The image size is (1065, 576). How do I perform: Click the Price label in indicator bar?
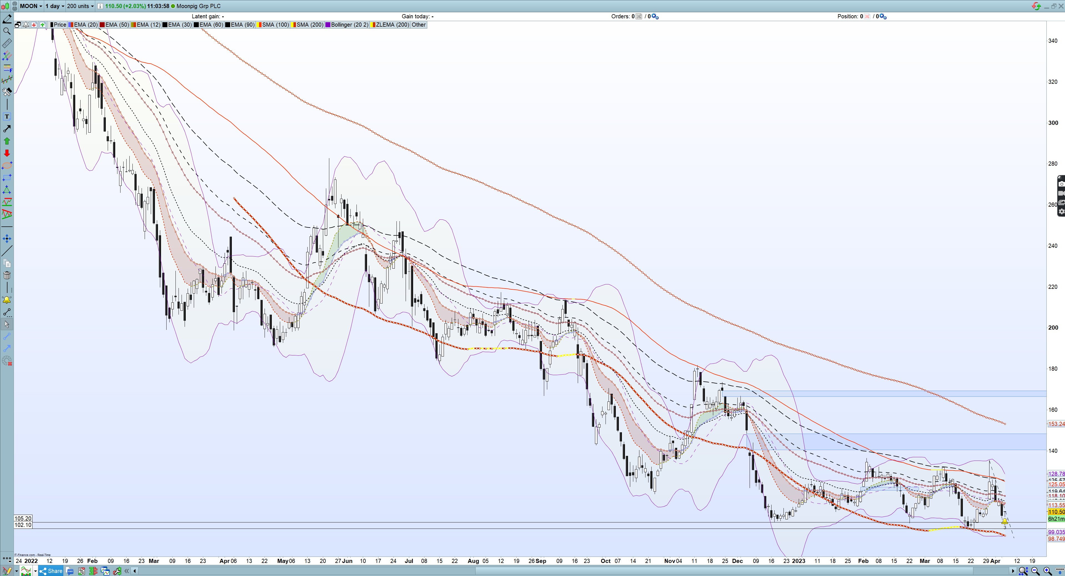coord(59,25)
